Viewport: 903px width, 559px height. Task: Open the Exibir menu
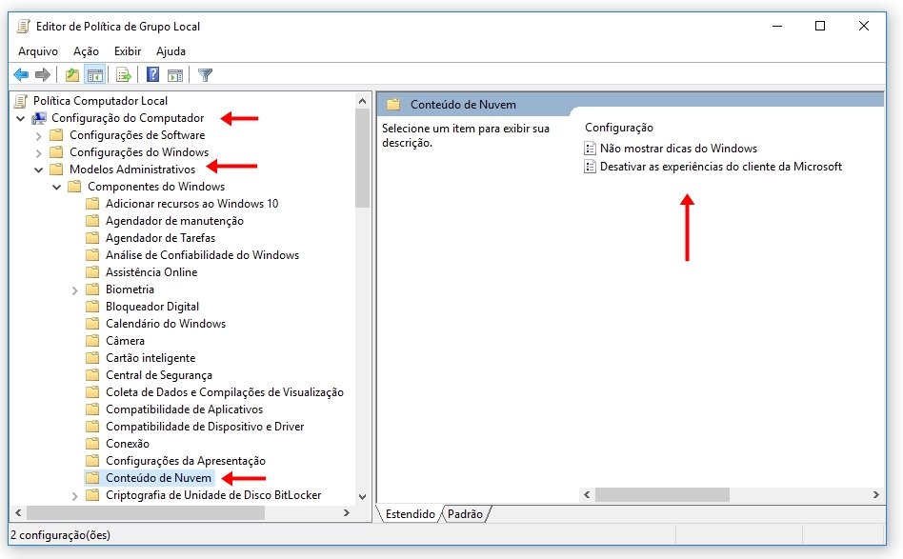[128, 51]
